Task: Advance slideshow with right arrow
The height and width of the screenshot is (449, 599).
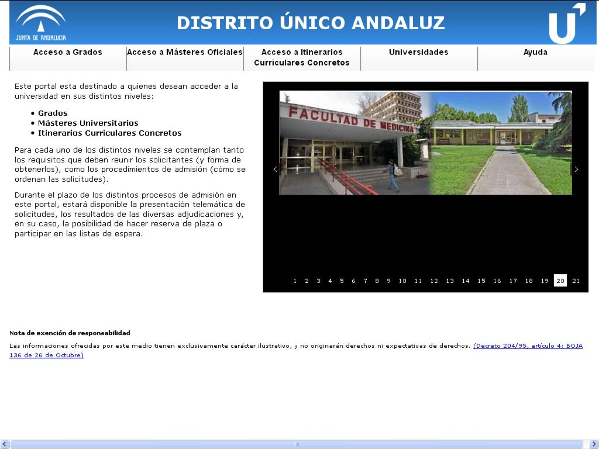Action: 576,169
